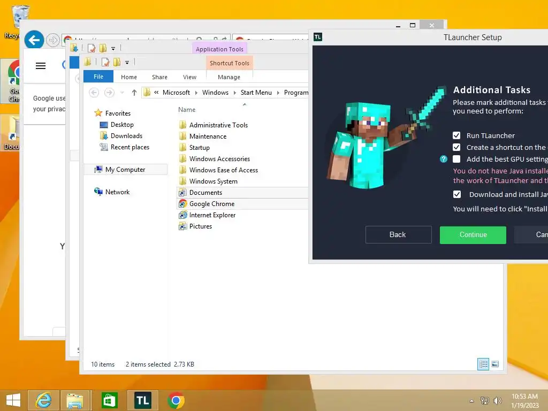Select the Windows System folder
548x411 pixels.
coord(213,181)
